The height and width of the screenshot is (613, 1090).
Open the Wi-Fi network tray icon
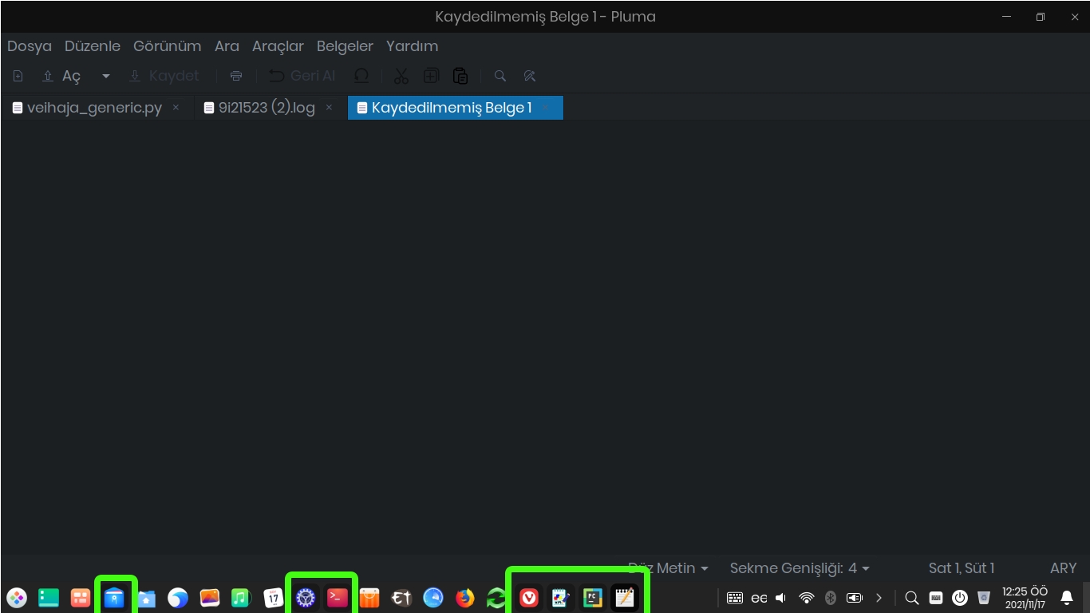(807, 597)
